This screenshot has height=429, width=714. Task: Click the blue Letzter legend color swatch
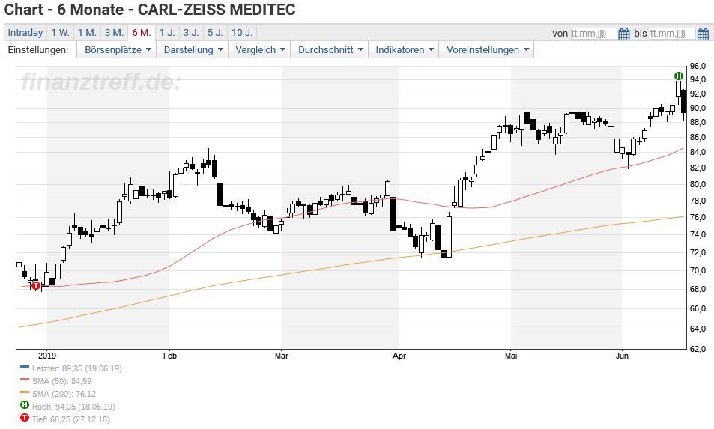[25, 367]
